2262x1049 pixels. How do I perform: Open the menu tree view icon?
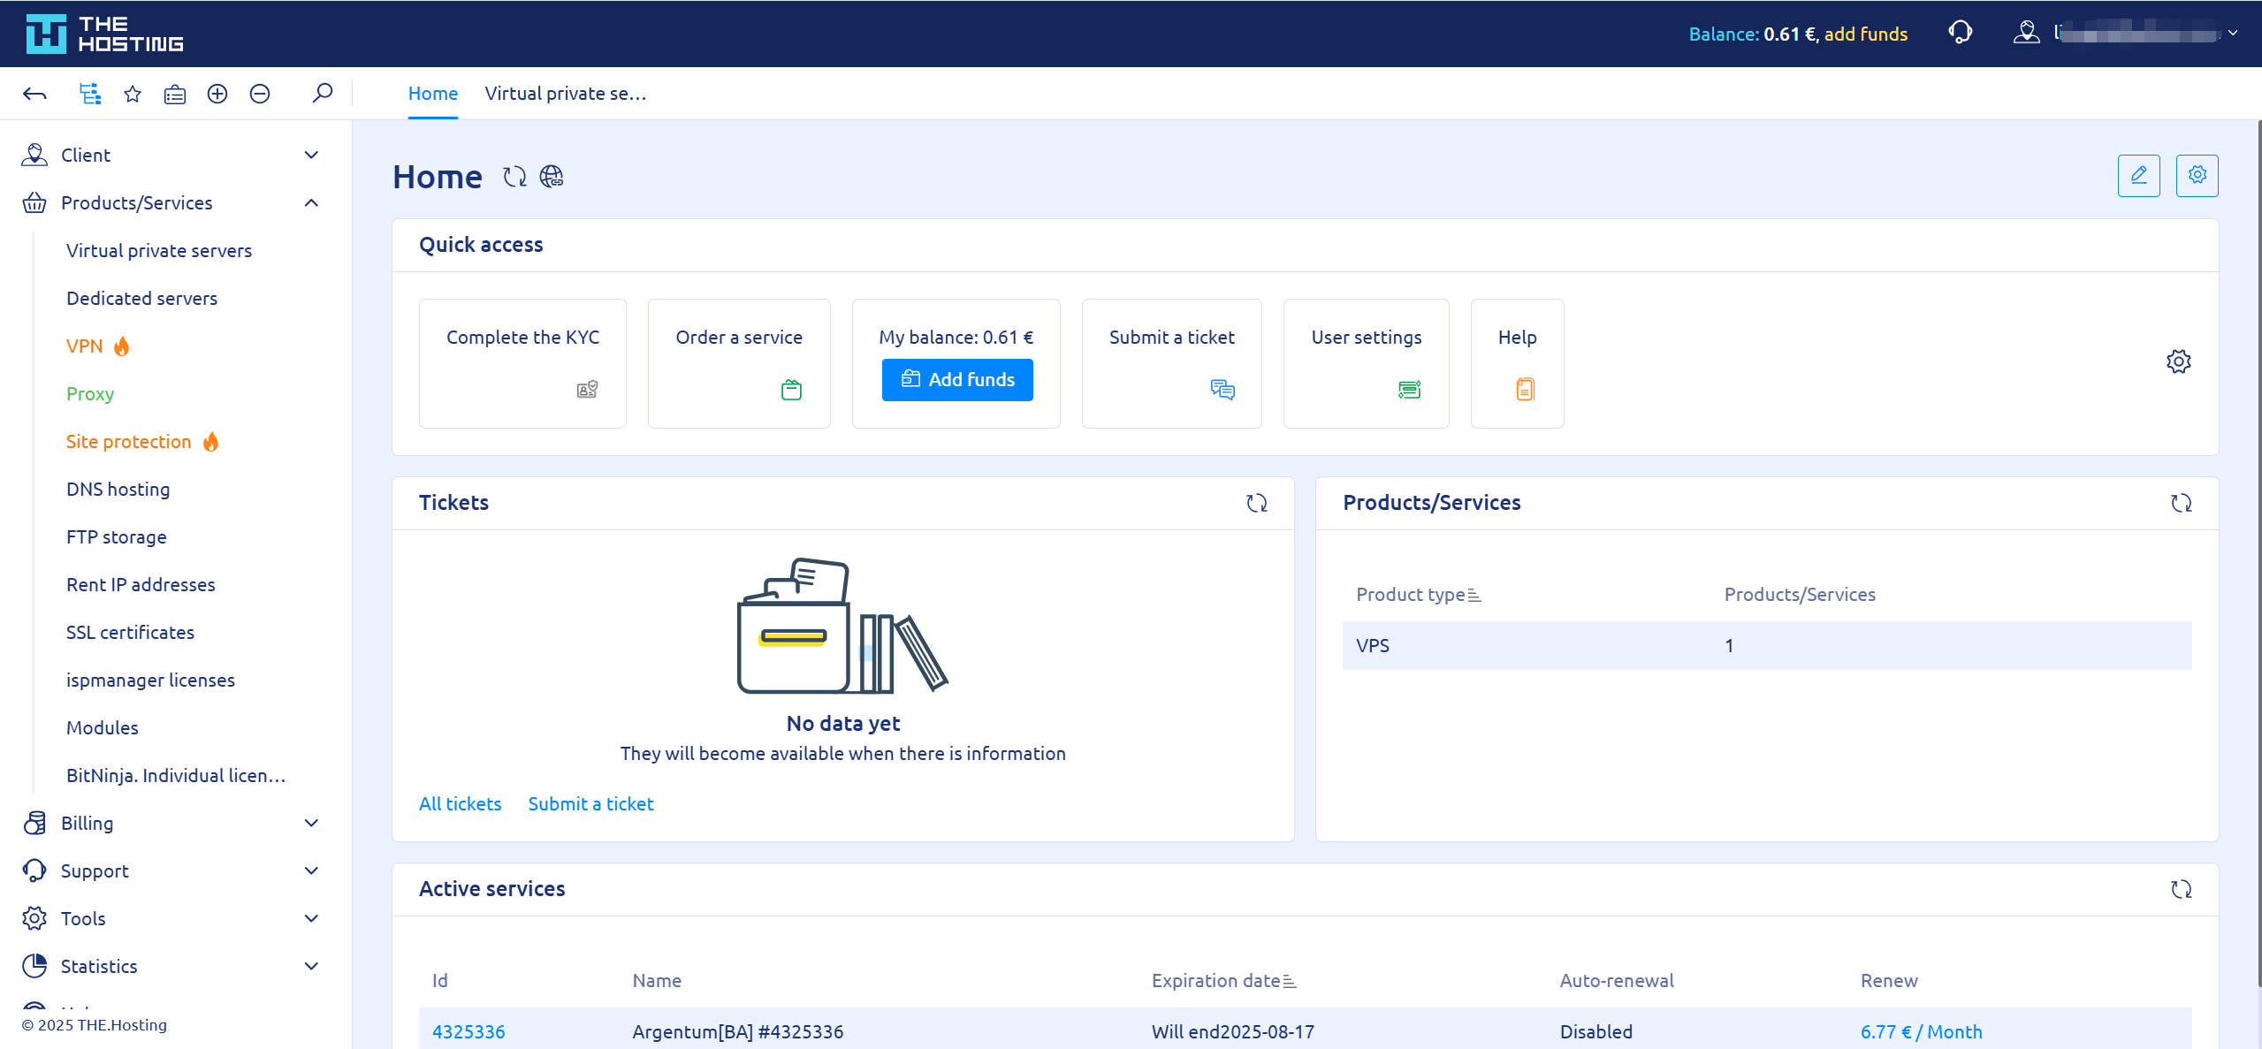point(89,94)
